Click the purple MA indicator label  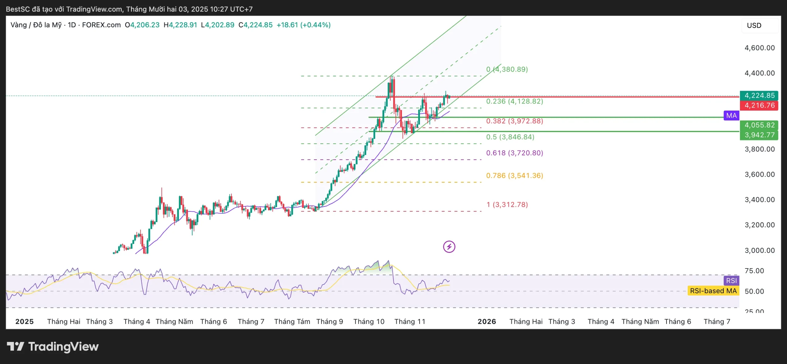(x=731, y=115)
